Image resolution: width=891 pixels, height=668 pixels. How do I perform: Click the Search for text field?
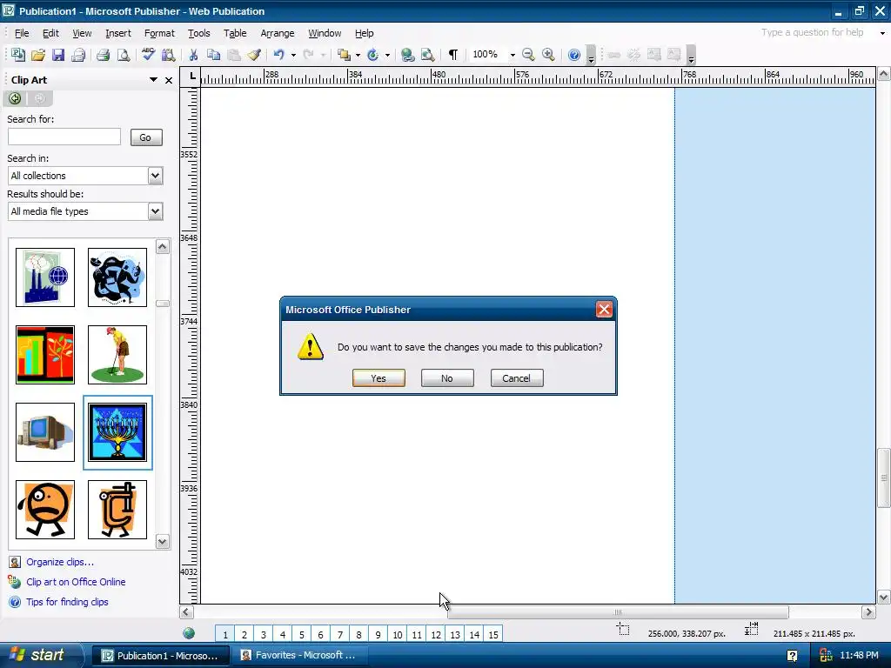[x=64, y=137]
